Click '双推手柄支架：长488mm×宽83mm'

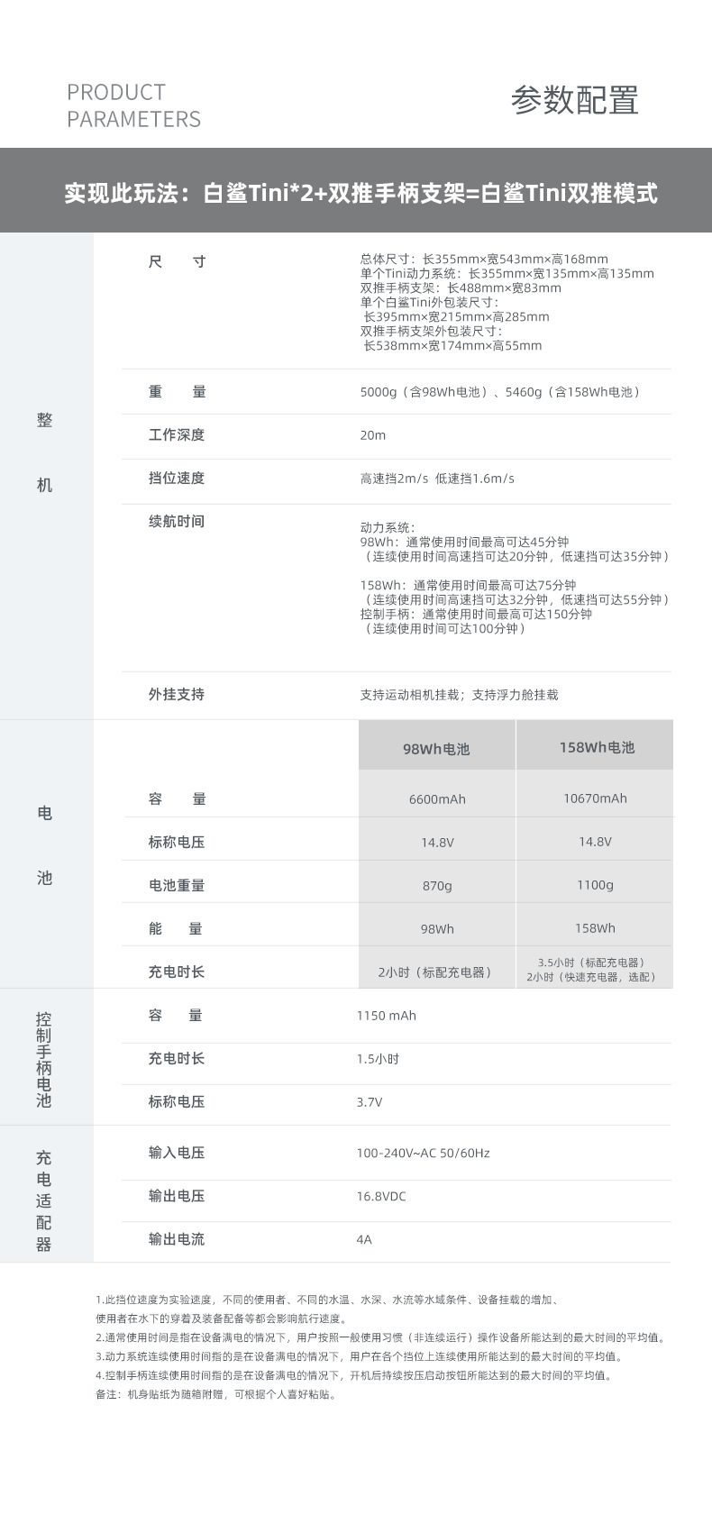point(461,287)
